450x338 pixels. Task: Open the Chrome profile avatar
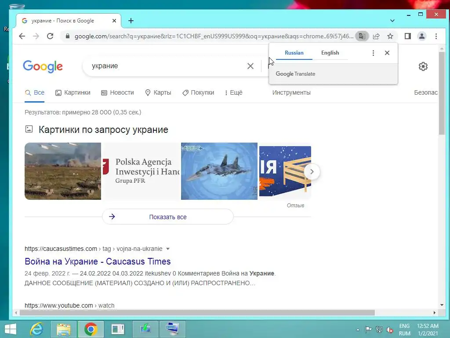pos(422,36)
